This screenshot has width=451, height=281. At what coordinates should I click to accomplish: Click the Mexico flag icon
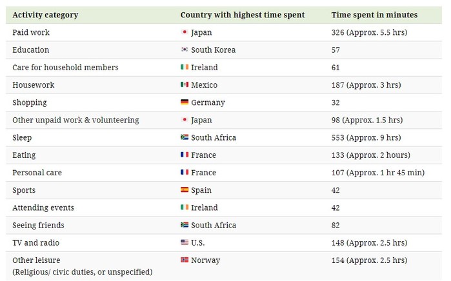coord(185,84)
